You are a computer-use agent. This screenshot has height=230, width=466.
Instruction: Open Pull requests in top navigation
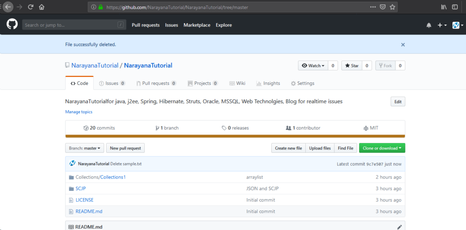pos(146,25)
